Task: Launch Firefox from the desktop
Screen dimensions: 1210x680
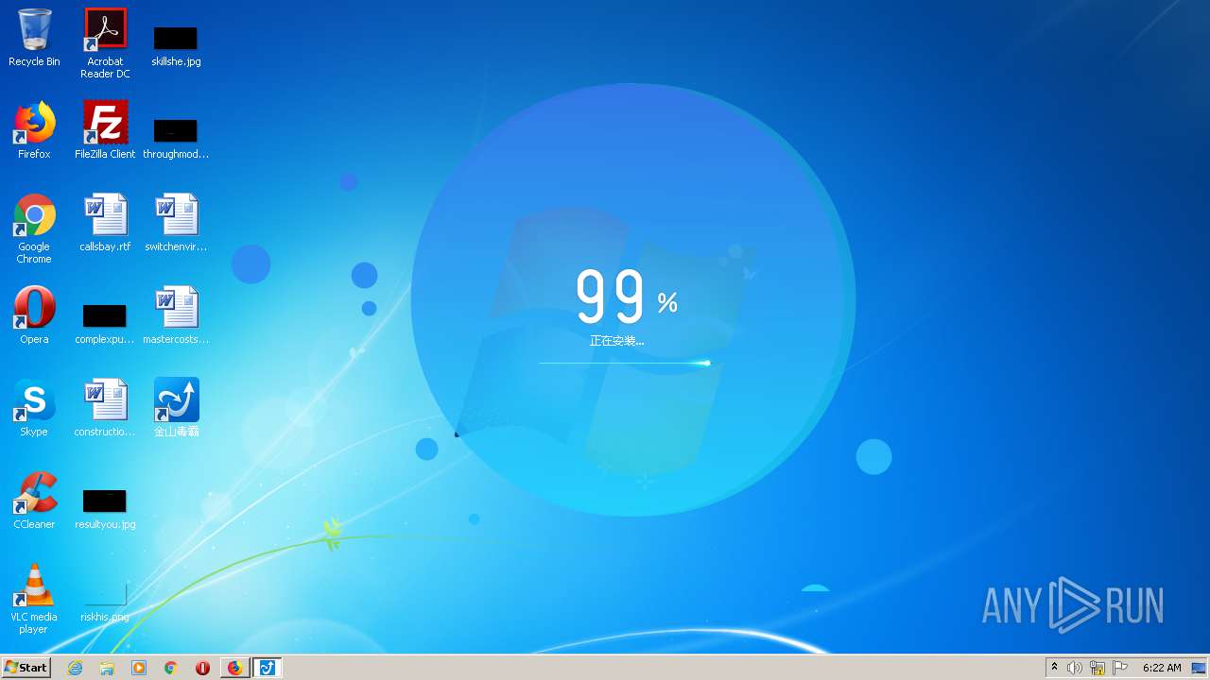Action: click(34, 130)
